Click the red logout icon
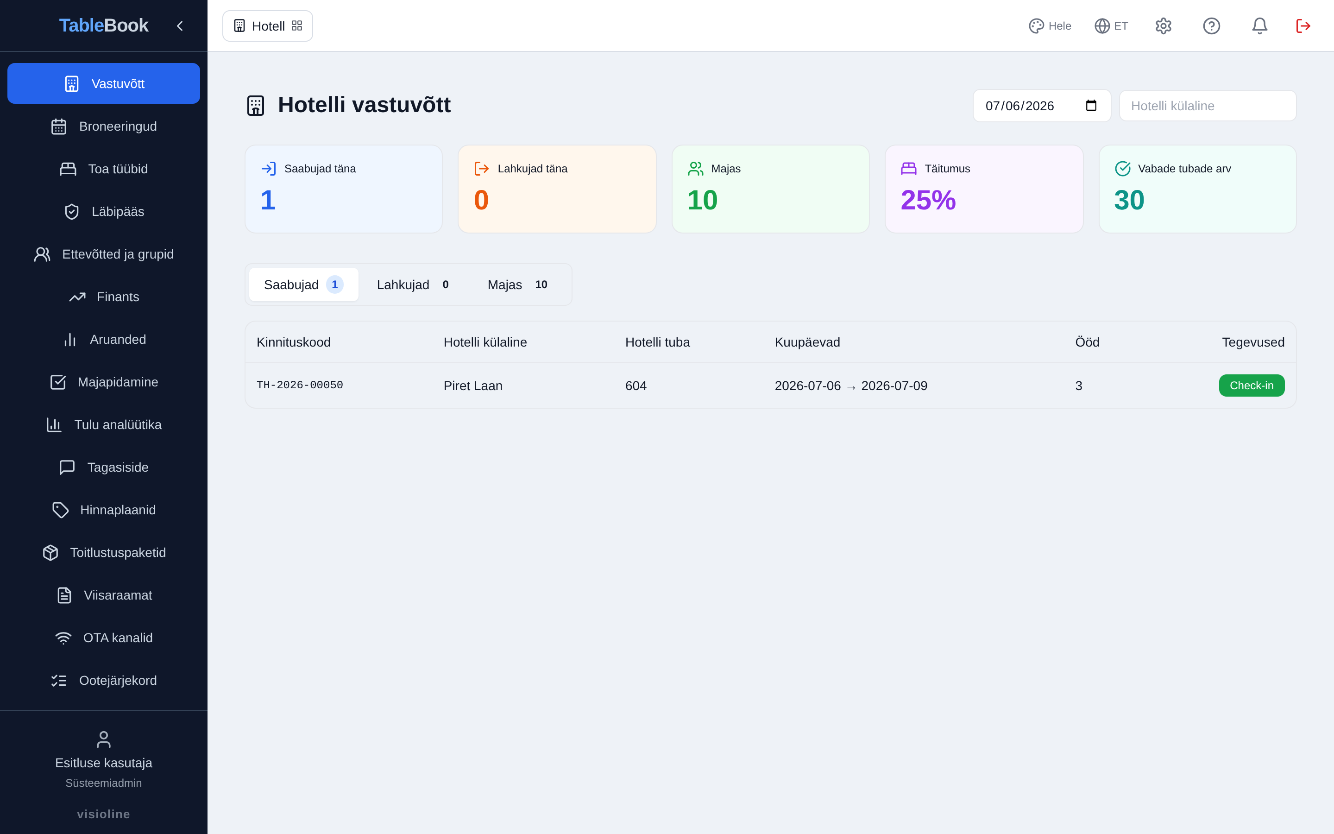Image resolution: width=1334 pixels, height=834 pixels. (1303, 26)
